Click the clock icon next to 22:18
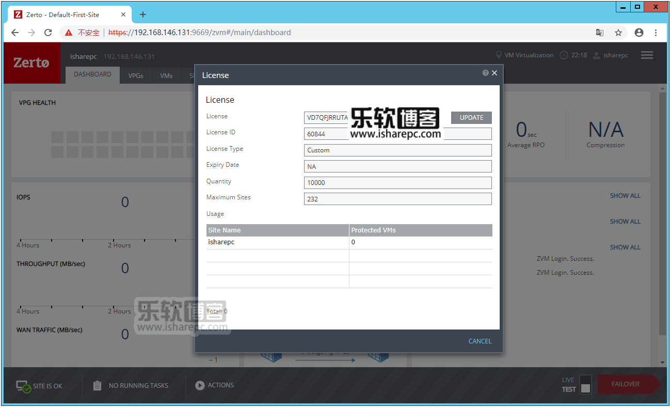The height and width of the screenshot is (408, 670). (x=564, y=55)
